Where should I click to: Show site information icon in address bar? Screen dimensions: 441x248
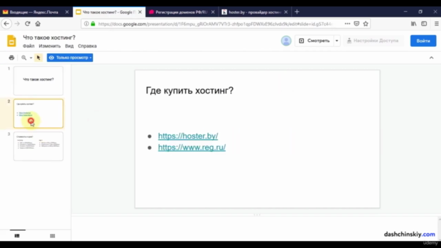[x=87, y=24]
